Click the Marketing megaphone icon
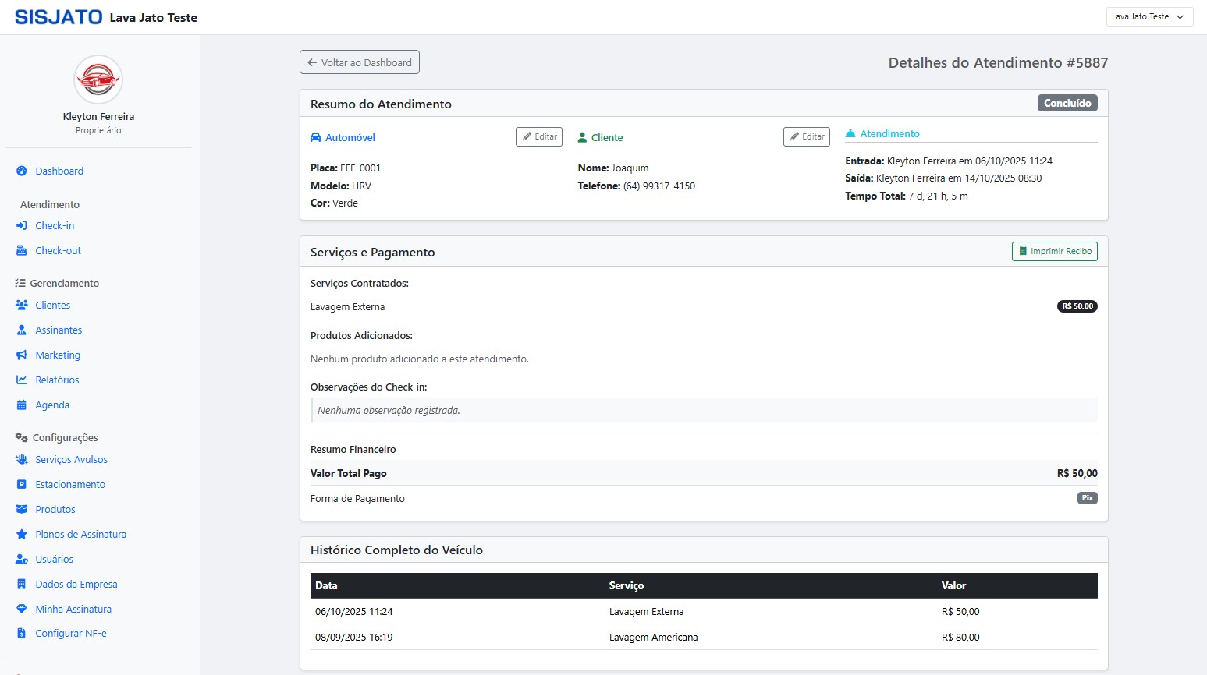The width and height of the screenshot is (1207, 675). [x=22, y=355]
